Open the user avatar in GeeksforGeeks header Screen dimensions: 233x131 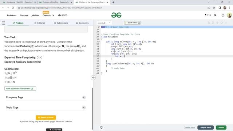pos(229,15)
